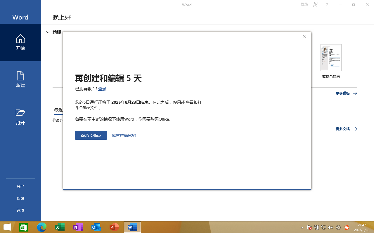Close the trial expiration dialog
The height and width of the screenshot is (233, 374).
tap(304, 36)
